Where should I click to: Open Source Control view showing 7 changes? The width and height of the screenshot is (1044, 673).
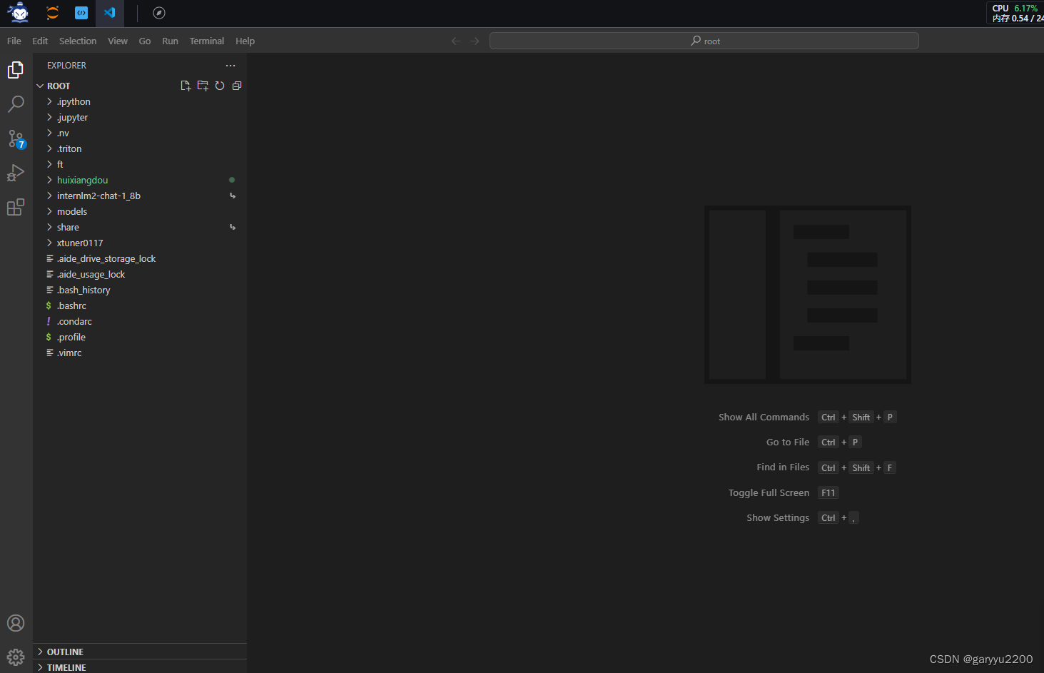pos(16,139)
